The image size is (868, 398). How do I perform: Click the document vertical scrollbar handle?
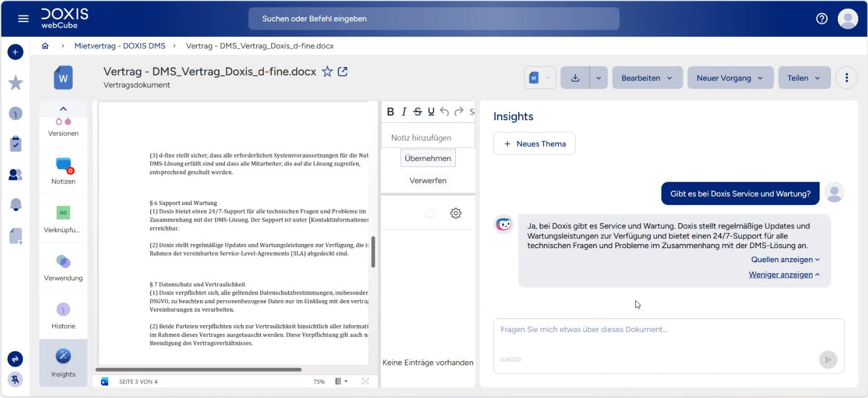[373, 252]
